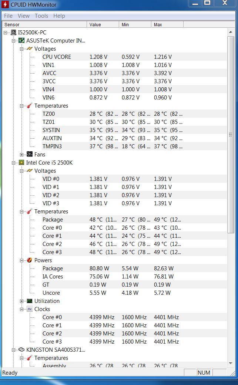Collapse the Intel Core i5 2500K node

[x=13, y=163]
